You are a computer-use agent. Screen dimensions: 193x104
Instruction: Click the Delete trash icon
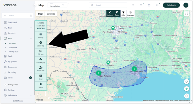[x=41, y=84]
